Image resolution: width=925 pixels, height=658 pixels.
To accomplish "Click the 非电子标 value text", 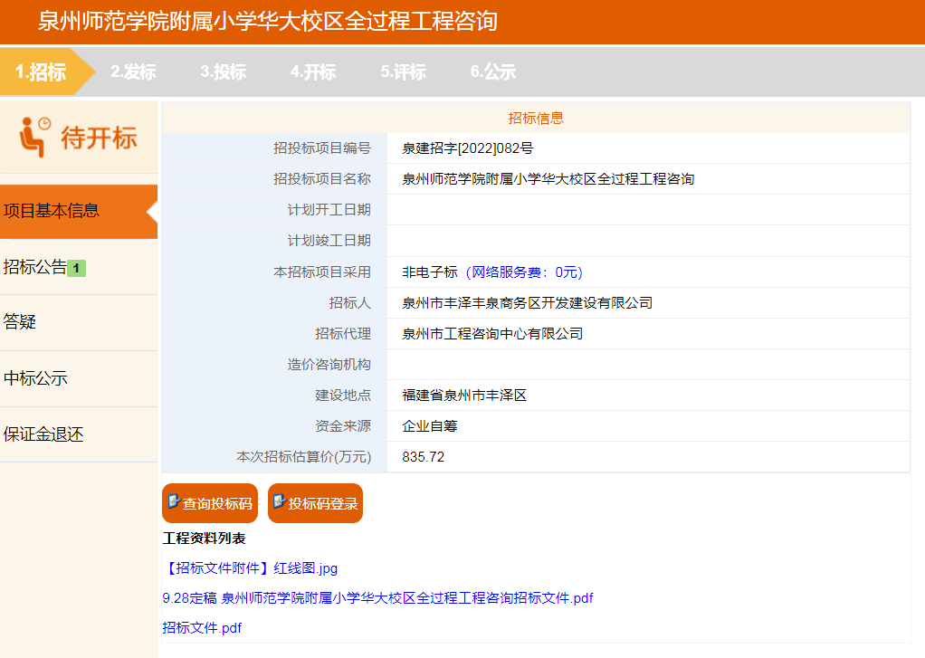I will coord(429,272).
